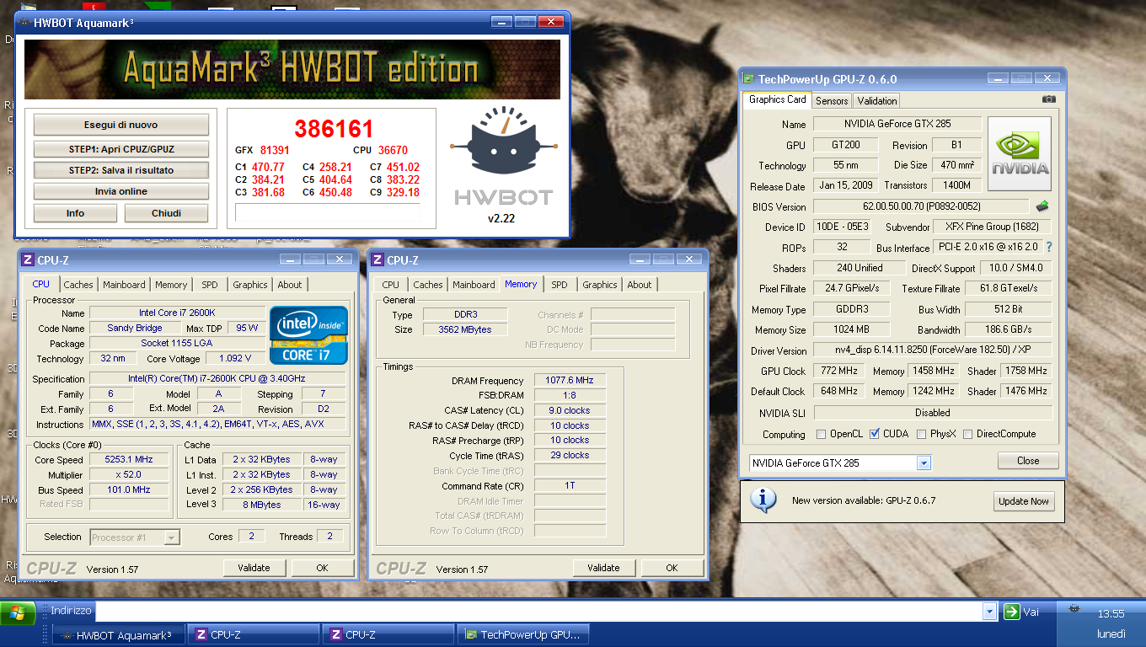Screen dimensions: 1146x647
Task: Click the GPU-Z title bar icon
Action: point(748,79)
